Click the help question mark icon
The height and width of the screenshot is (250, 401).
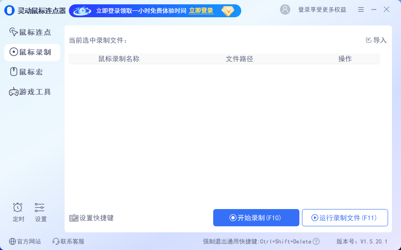[x=316, y=241]
